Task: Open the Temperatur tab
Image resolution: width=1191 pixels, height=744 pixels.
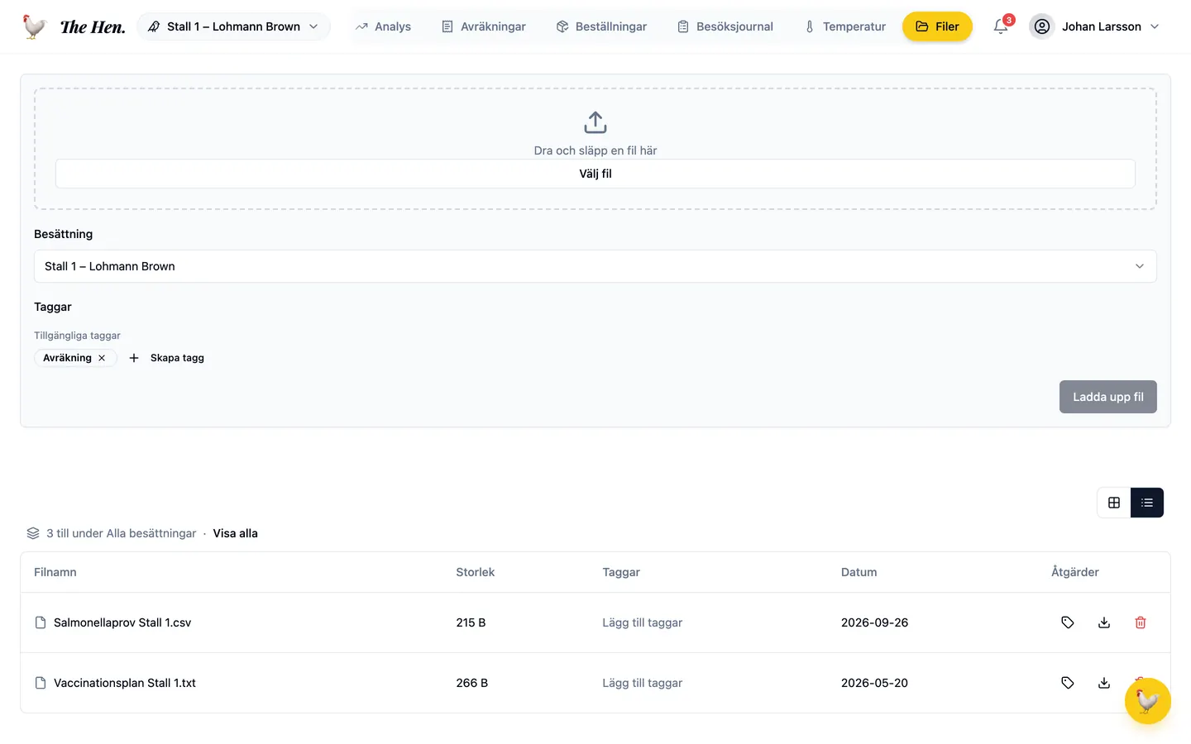Action: click(845, 26)
